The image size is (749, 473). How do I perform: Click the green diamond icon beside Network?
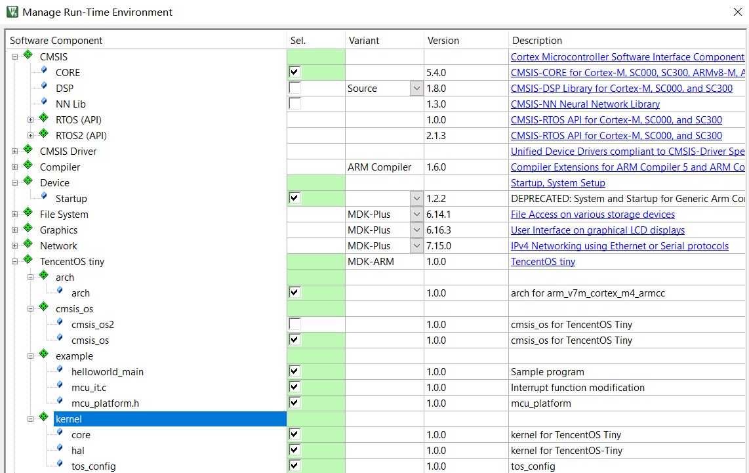click(28, 244)
